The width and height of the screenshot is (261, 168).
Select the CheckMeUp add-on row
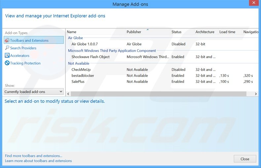tap(163, 70)
